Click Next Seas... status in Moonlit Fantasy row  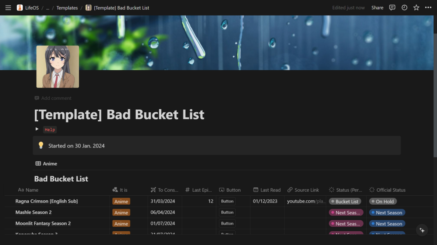(x=346, y=224)
